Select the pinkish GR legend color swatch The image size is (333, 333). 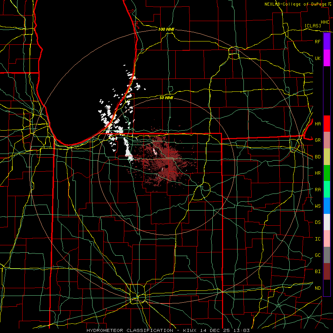(x=327, y=140)
